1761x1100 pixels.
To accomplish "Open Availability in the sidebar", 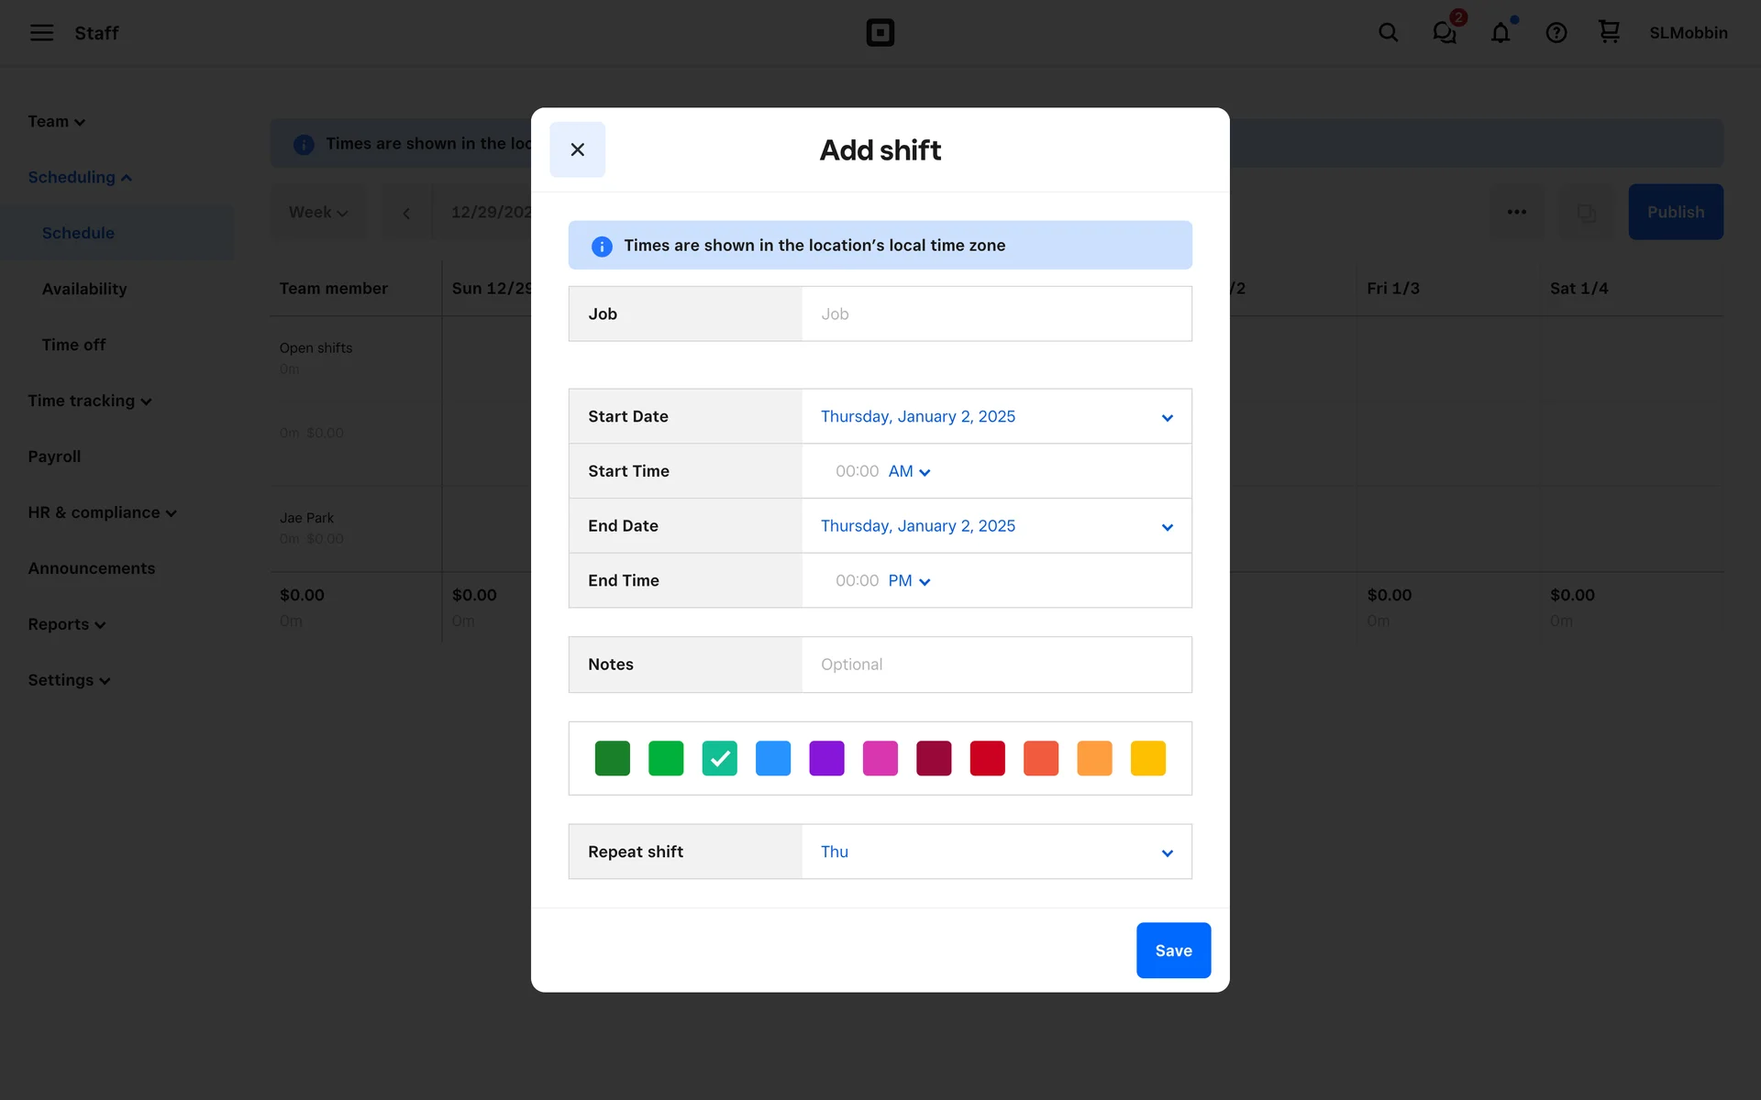I will coord(84,289).
